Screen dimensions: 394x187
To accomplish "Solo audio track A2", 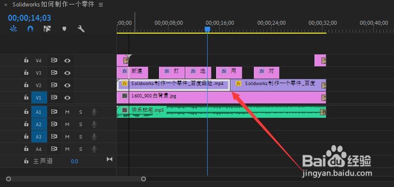I will [x=80, y=124].
